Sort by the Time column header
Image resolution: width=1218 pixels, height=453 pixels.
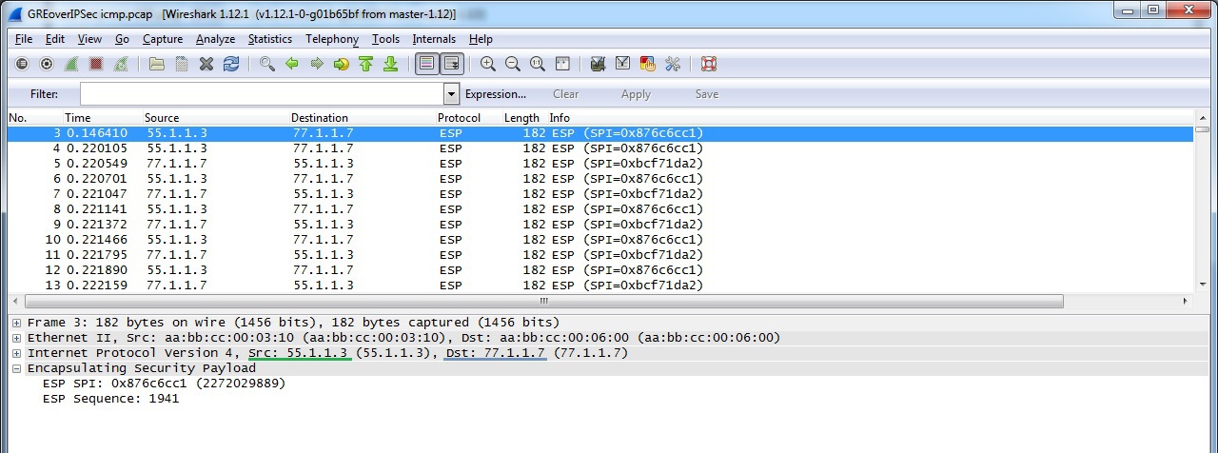coord(77,118)
